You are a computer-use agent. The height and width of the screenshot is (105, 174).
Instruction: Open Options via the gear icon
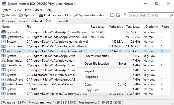[x=21, y=15]
